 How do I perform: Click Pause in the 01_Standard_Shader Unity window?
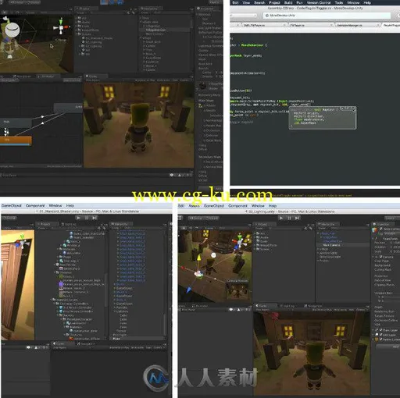87,218
